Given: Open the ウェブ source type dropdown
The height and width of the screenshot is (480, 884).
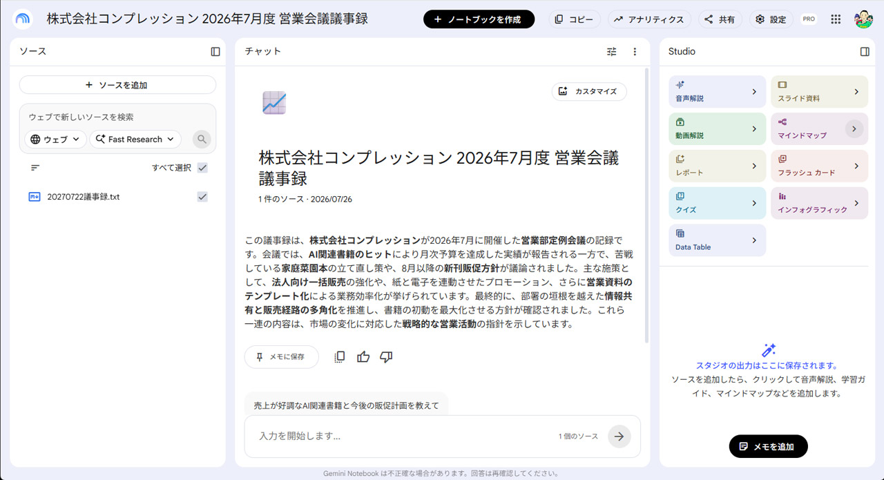Looking at the screenshot, I should pyautogui.click(x=56, y=140).
